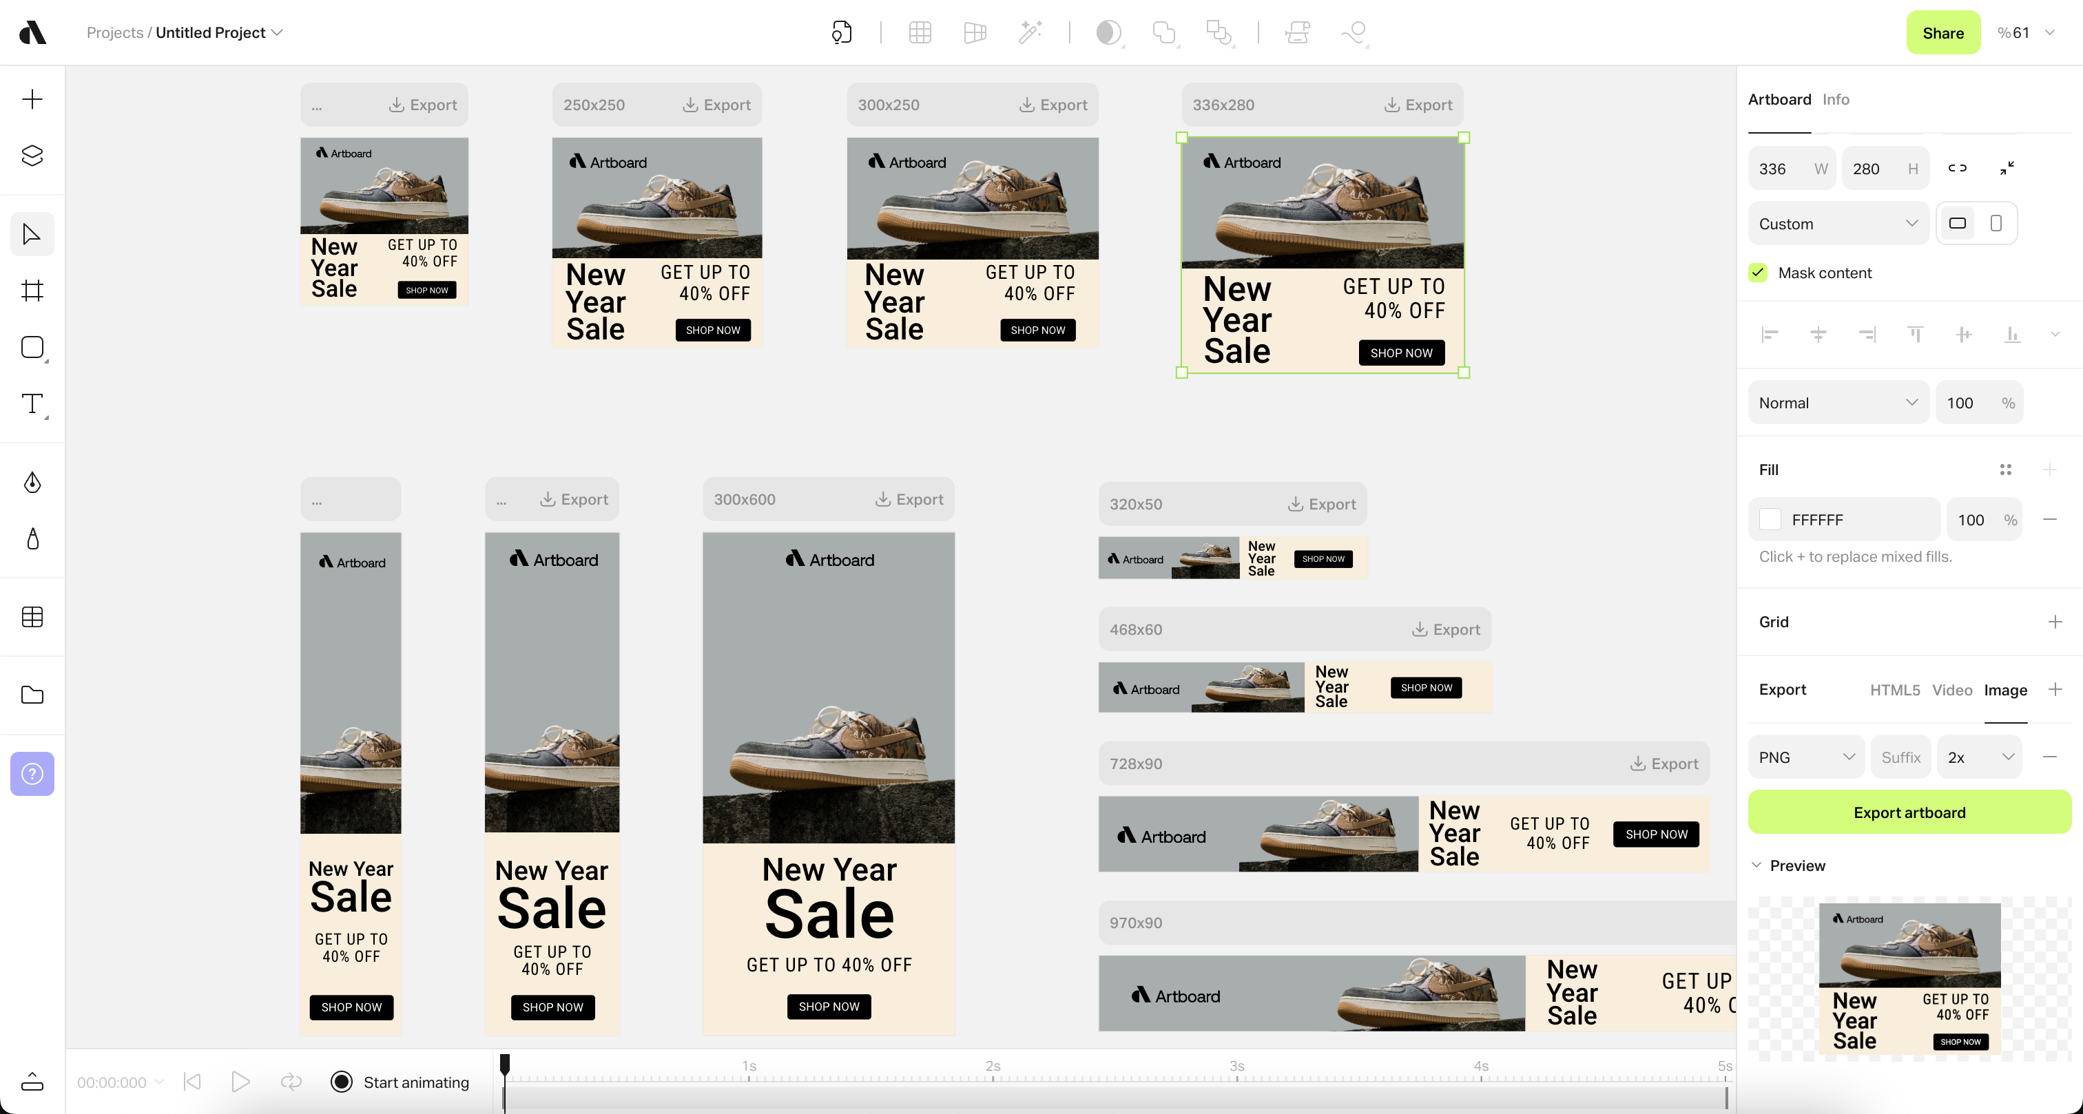Click the green Share button
This screenshot has width=2083, height=1114.
tap(1942, 32)
